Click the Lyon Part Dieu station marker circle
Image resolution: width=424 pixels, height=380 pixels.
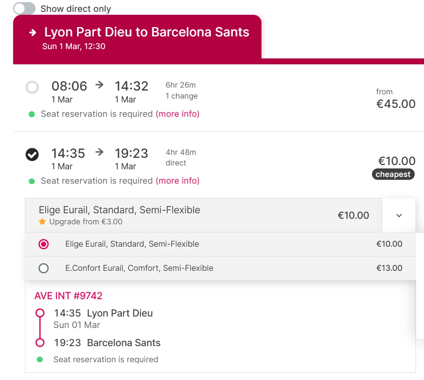[x=40, y=313]
